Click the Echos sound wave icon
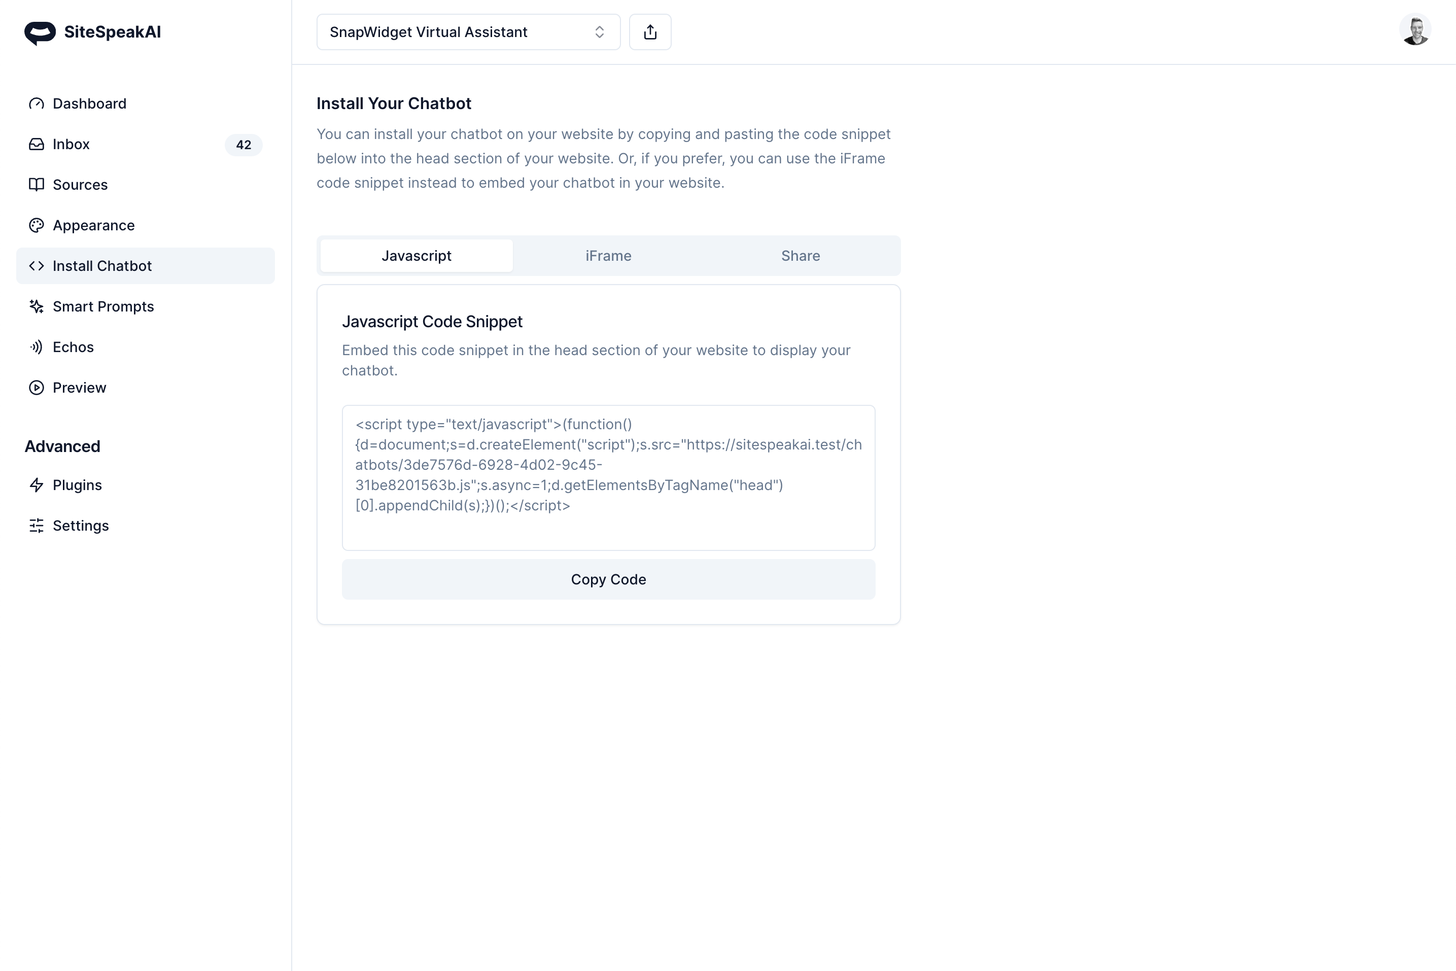The image size is (1456, 971). click(37, 347)
